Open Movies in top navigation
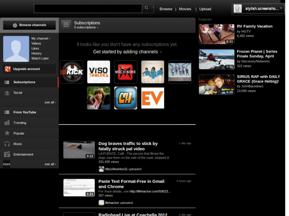The width and height of the screenshot is (289, 216). coord(185,9)
